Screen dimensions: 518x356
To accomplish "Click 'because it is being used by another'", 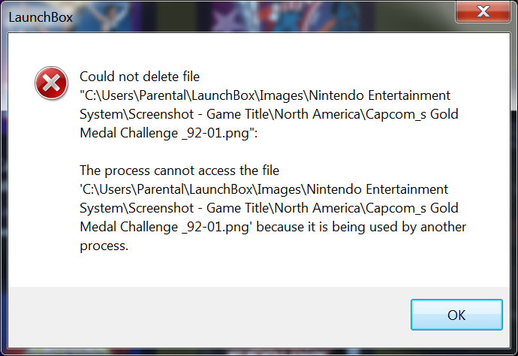I will [x=361, y=227].
